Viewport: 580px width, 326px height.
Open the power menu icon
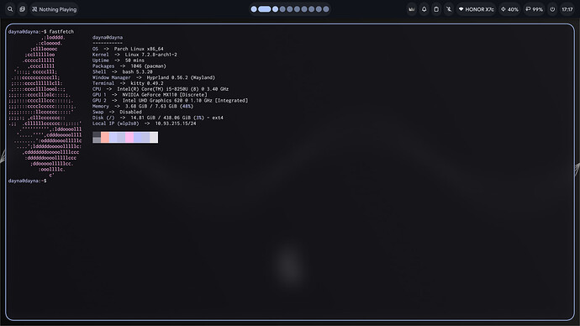pos(552,9)
